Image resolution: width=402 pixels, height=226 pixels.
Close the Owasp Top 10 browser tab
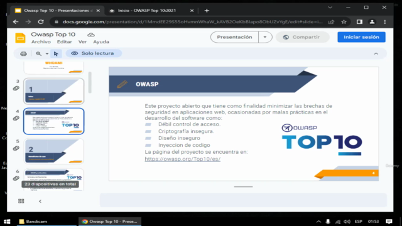[98, 11]
